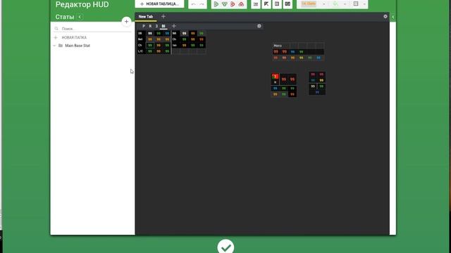Switch to the New Tab tab
The height and width of the screenshot is (253, 451).
pos(146,17)
